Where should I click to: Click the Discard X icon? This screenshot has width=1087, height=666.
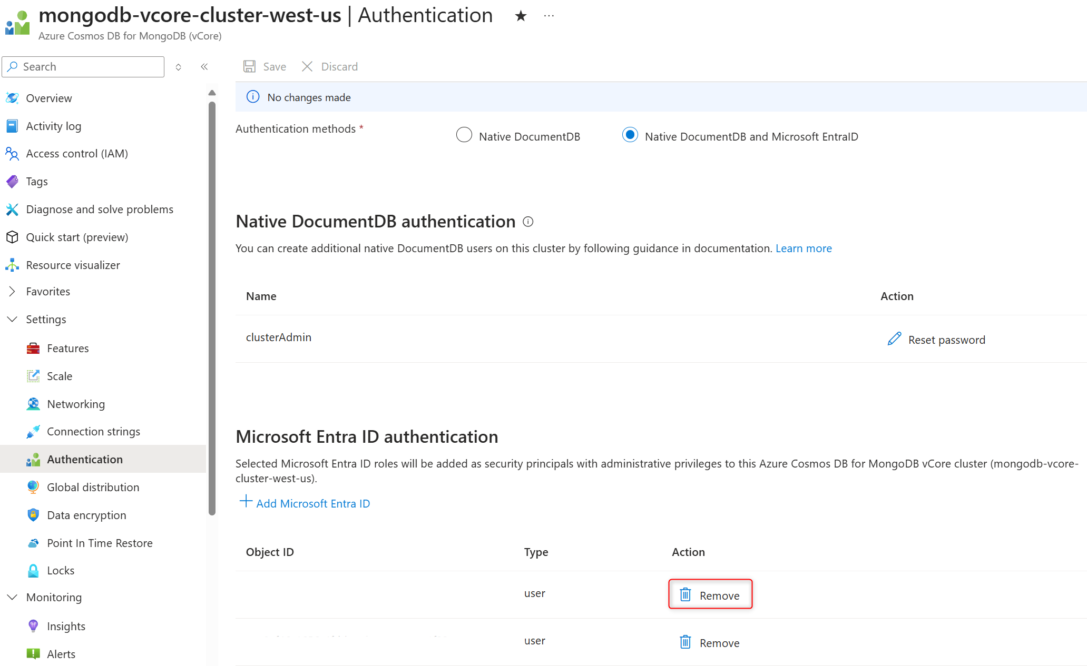307,66
